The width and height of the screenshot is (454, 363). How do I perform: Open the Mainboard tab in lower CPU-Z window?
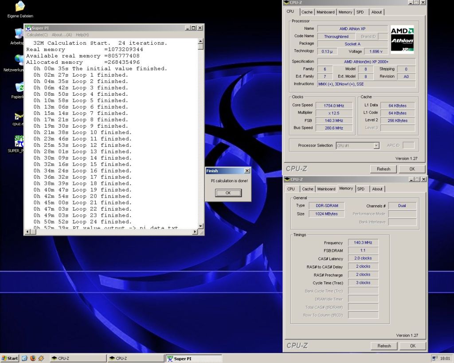(326, 189)
